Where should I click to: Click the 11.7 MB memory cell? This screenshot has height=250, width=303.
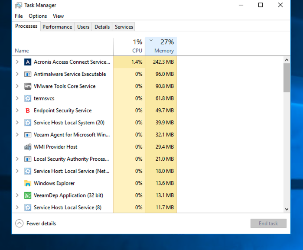pyautogui.click(x=161, y=207)
